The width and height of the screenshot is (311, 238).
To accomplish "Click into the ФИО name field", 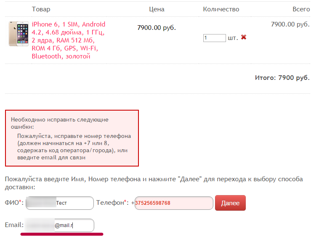I will (59, 203).
